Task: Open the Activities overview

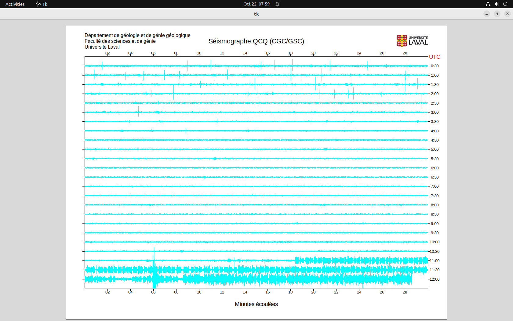Action: click(x=15, y=4)
